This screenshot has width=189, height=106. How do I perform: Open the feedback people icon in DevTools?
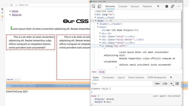172,6
